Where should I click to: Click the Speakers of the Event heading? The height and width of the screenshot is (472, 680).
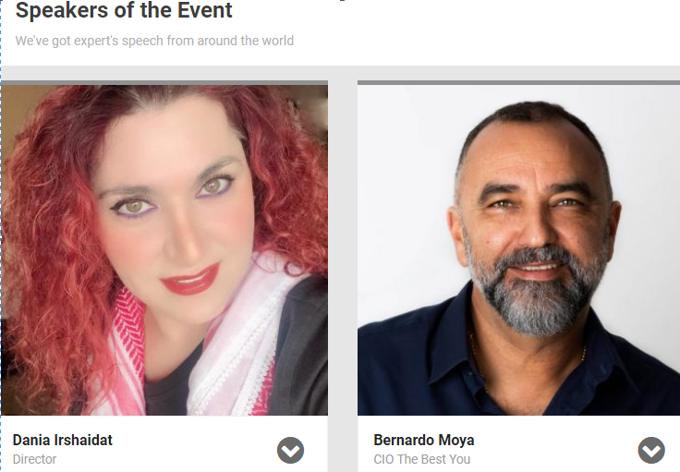coord(124,10)
